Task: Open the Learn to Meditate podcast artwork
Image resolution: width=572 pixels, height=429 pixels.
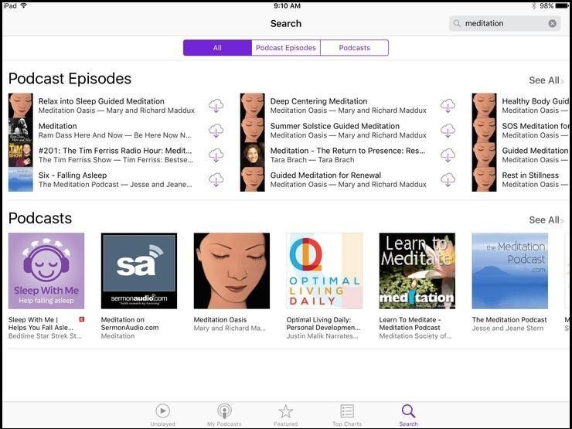Action: point(417,271)
